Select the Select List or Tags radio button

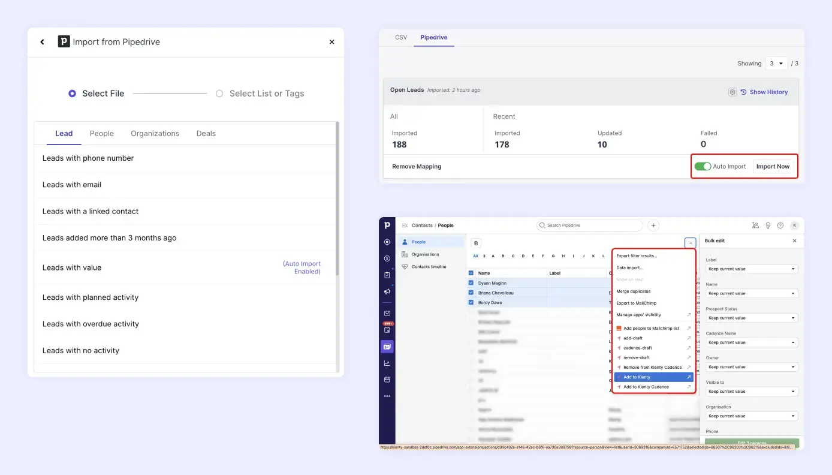click(x=219, y=94)
